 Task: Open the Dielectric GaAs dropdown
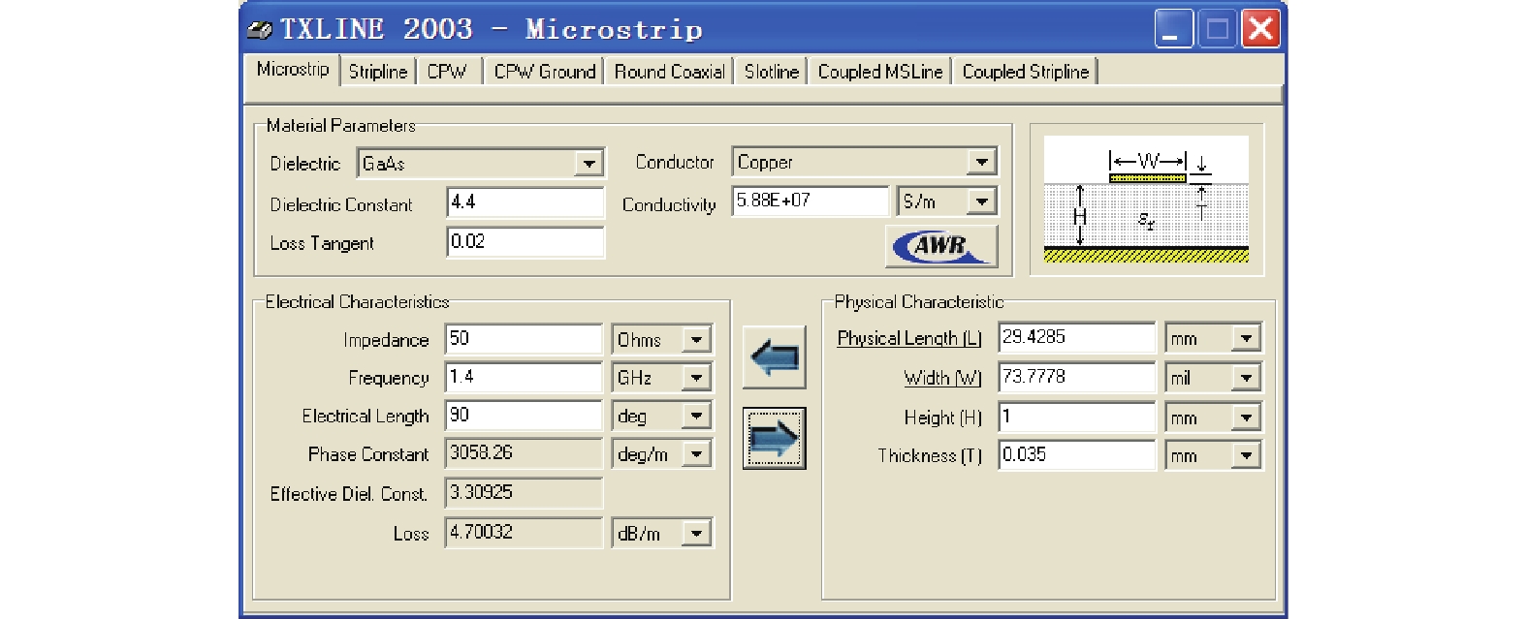point(589,164)
